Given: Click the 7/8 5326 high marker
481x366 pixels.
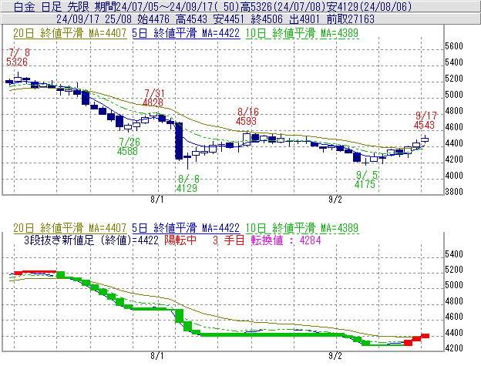Looking at the screenshot, I should coord(18,57).
